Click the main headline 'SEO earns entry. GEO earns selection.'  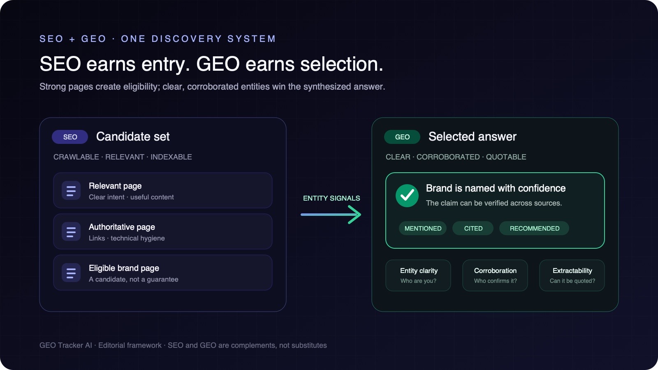pyautogui.click(x=211, y=64)
